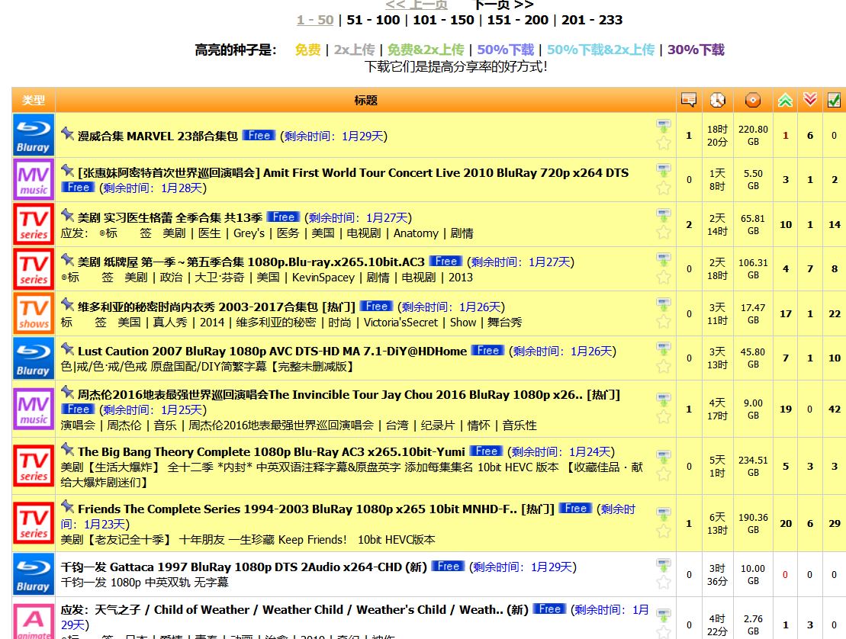Sort by the clock time-alive column icon

(717, 100)
